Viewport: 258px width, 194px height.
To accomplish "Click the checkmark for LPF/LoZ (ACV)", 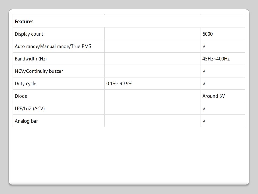I will [204, 108].
